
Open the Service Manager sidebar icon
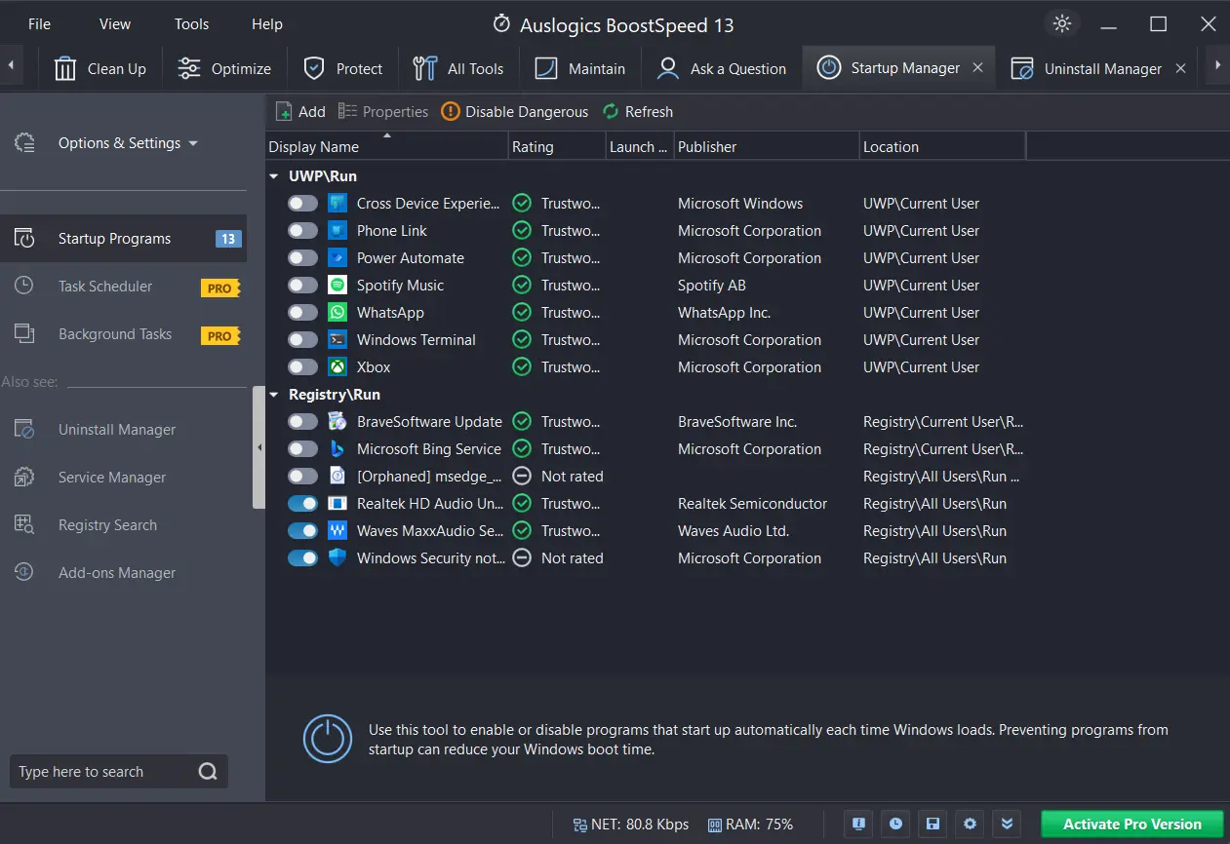24,478
